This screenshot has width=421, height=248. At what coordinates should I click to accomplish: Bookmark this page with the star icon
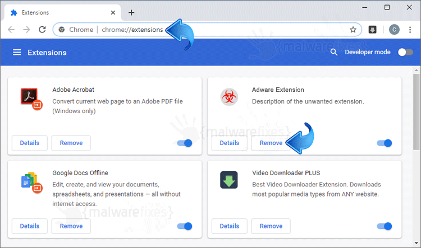(x=353, y=30)
